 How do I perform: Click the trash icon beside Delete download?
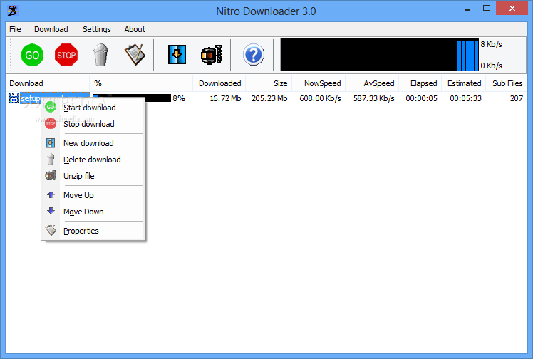tap(51, 159)
